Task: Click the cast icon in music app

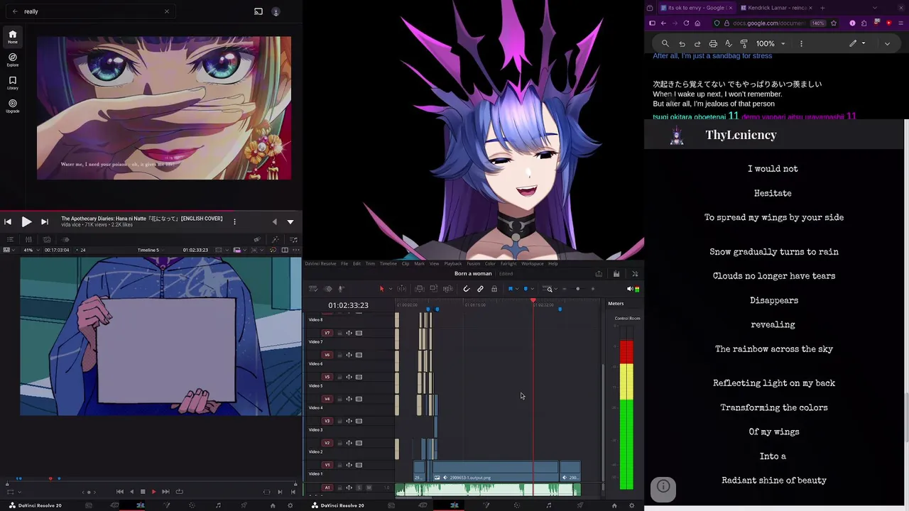Action: (x=258, y=11)
